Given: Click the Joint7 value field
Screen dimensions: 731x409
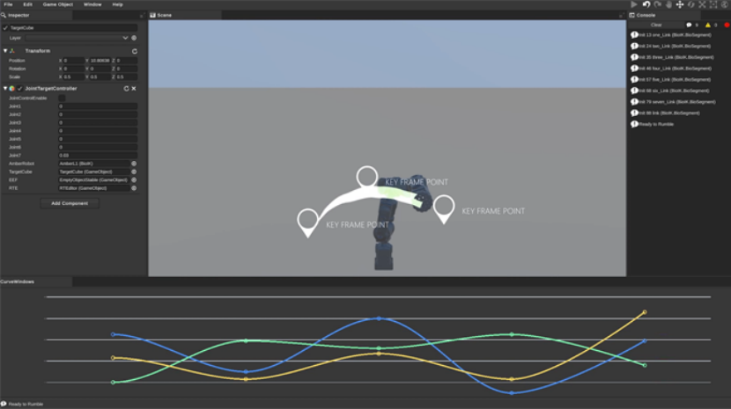Looking at the screenshot, I should pos(97,155).
